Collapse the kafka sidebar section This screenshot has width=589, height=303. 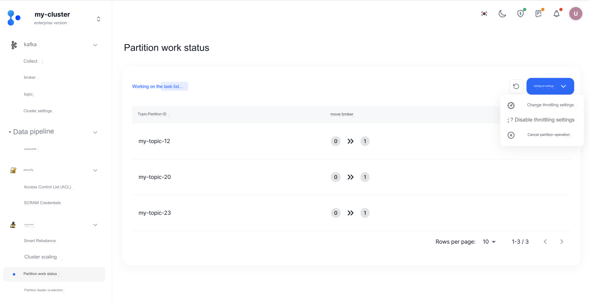(95, 45)
